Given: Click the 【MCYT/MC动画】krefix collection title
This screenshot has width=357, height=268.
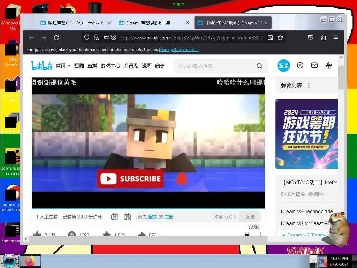Looking at the screenshot, I should click(310, 183).
